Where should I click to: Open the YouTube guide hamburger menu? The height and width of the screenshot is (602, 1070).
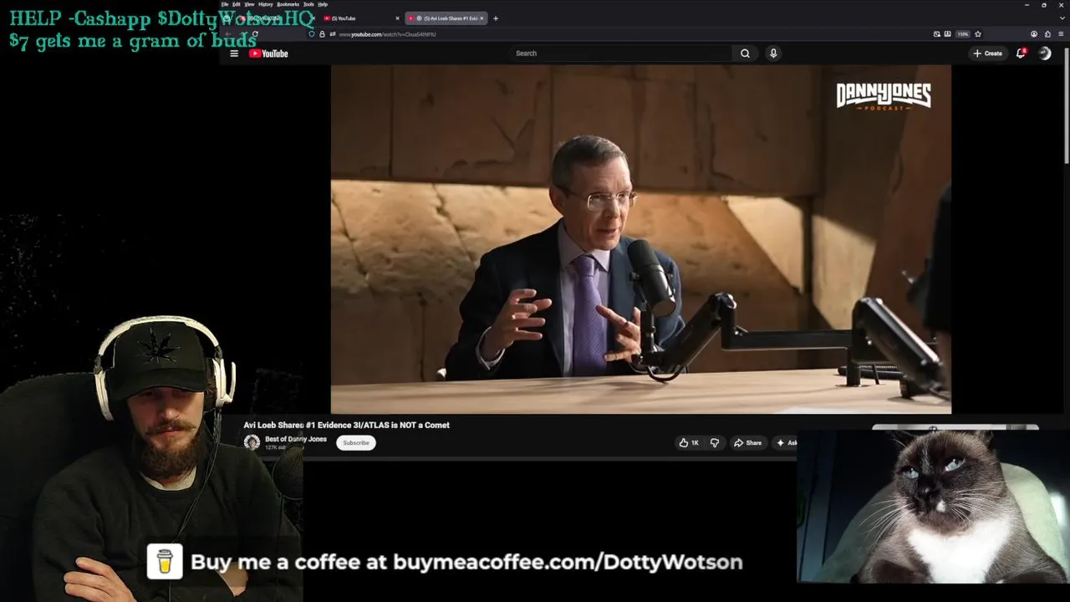click(x=234, y=54)
